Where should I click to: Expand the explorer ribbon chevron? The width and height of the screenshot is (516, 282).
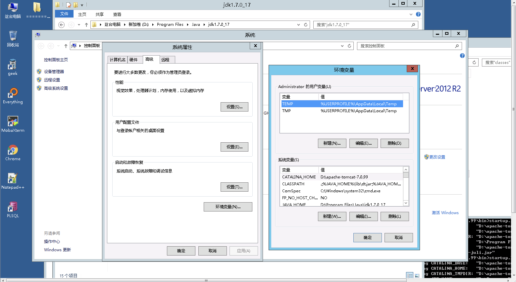click(411, 14)
